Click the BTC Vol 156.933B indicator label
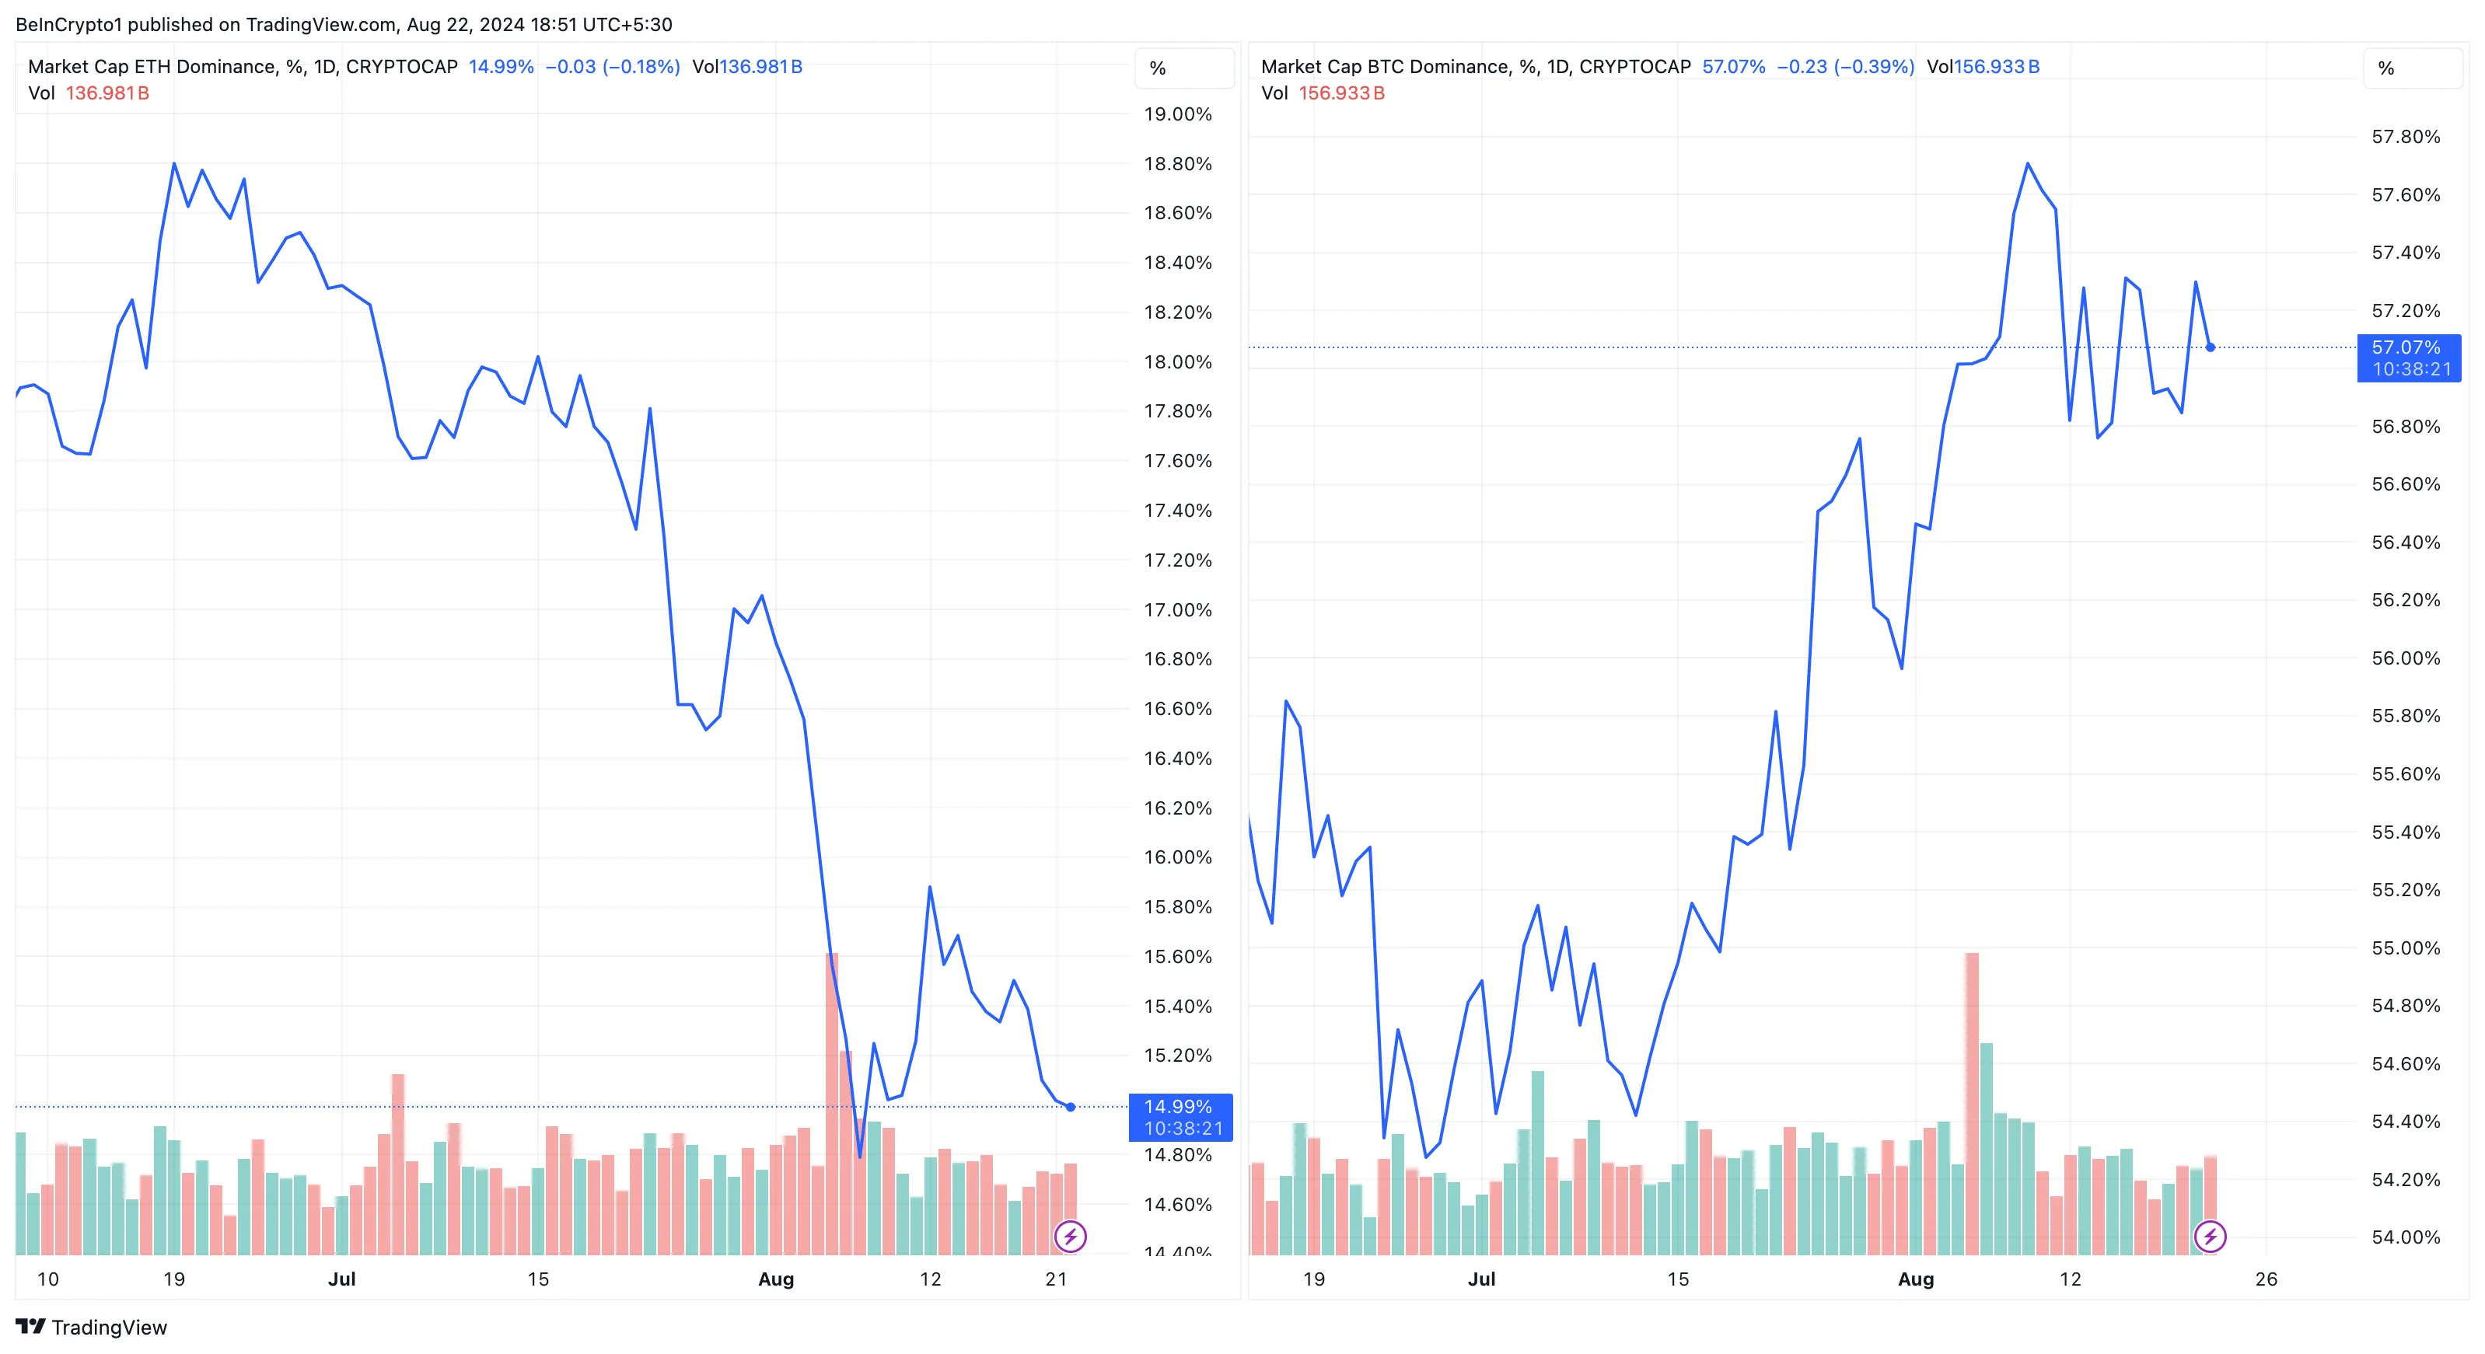The image size is (2485, 1354). 1322,93
